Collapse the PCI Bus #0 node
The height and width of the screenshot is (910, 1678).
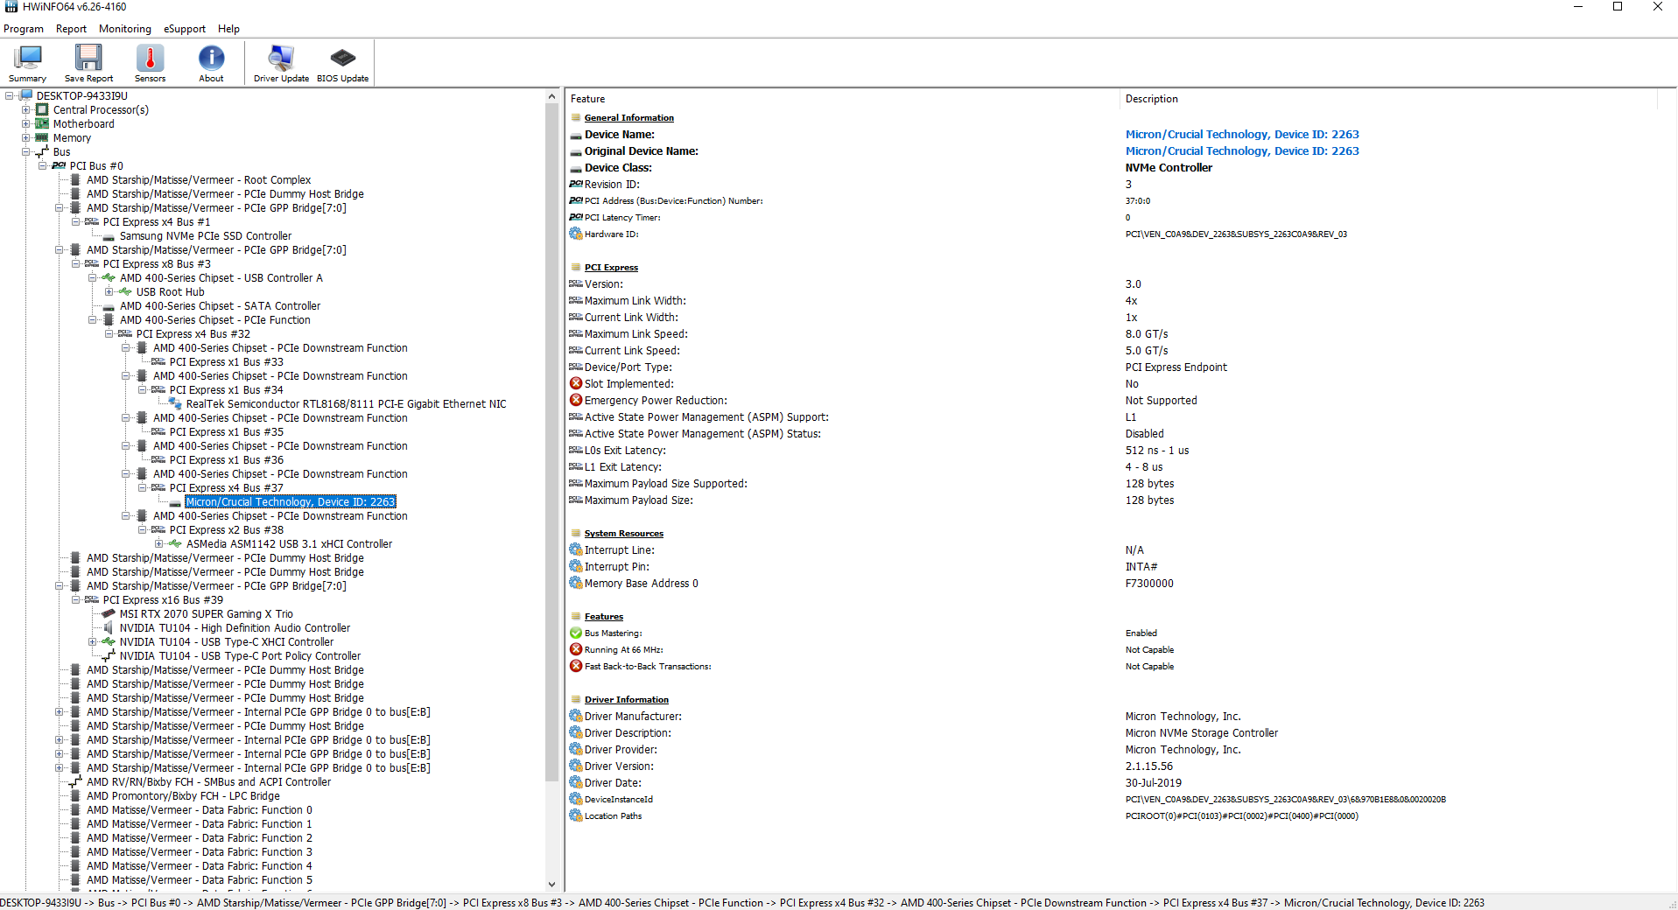[x=43, y=165]
